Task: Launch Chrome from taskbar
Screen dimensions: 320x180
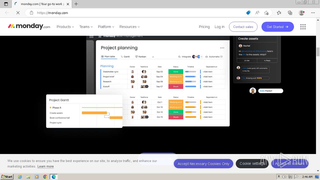Action: tap(45, 177)
